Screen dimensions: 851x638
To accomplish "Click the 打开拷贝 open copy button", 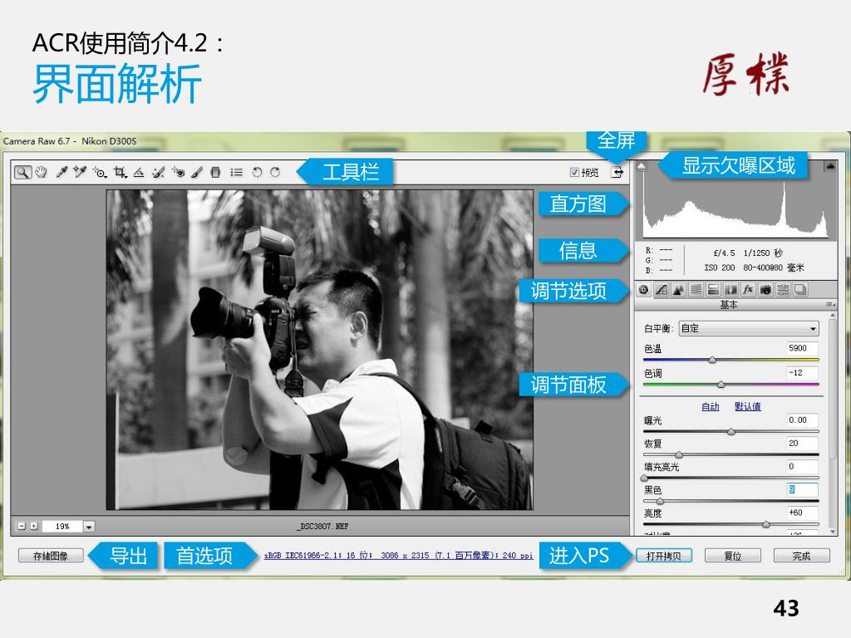I will (664, 556).
